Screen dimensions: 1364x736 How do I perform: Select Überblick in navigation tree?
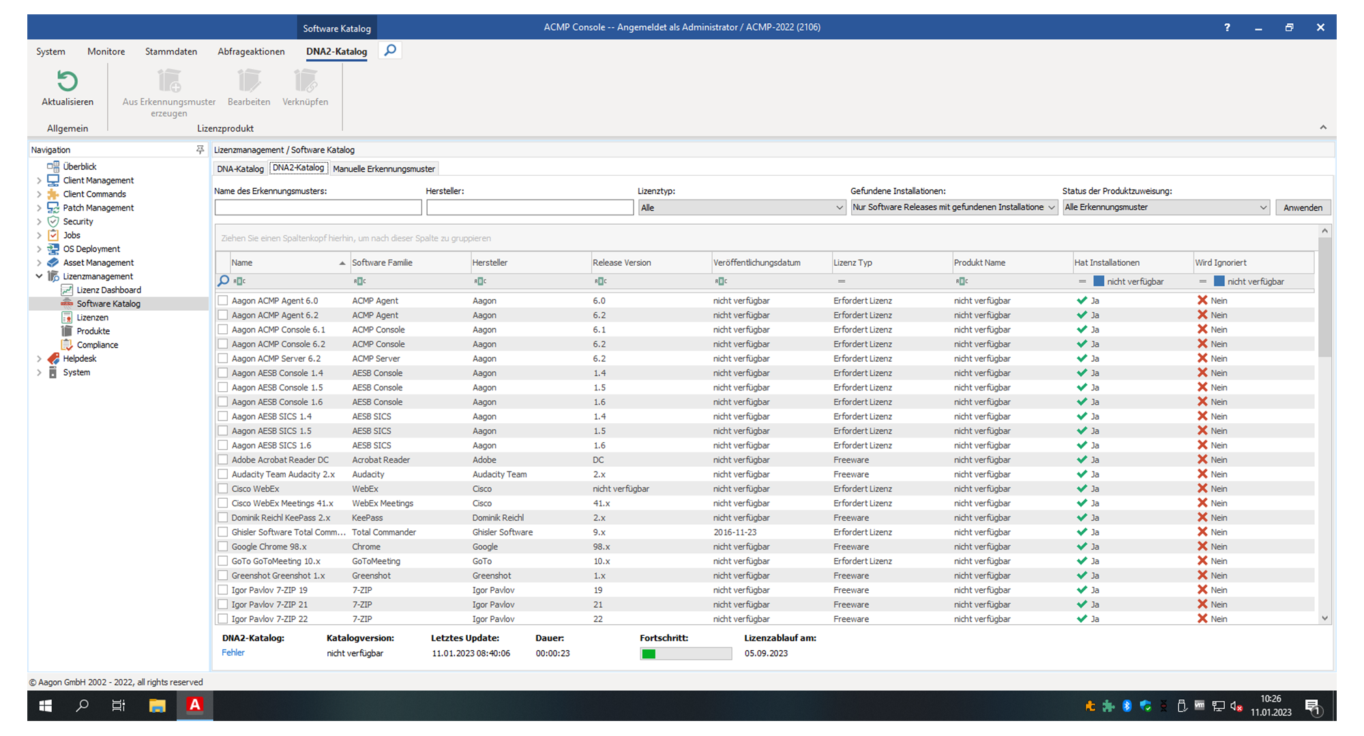(80, 166)
